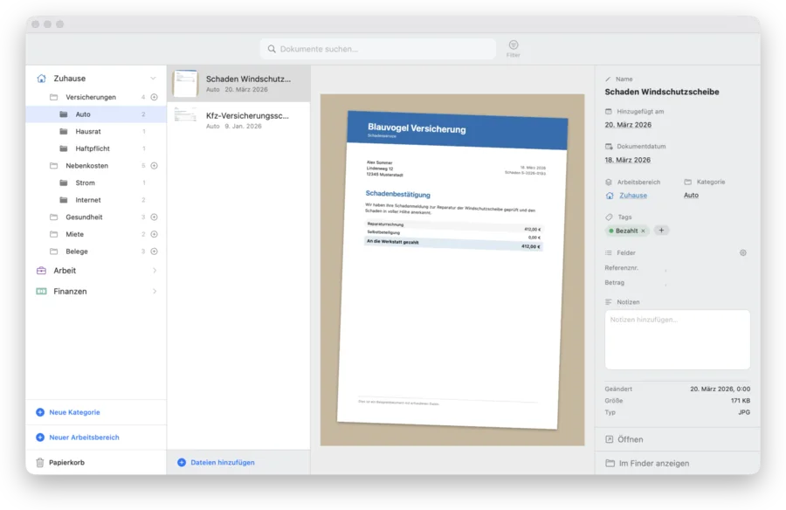This screenshot has height=510, width=786.
Task: Select the Auto subcategory
Action: click(x=96, y=114)
